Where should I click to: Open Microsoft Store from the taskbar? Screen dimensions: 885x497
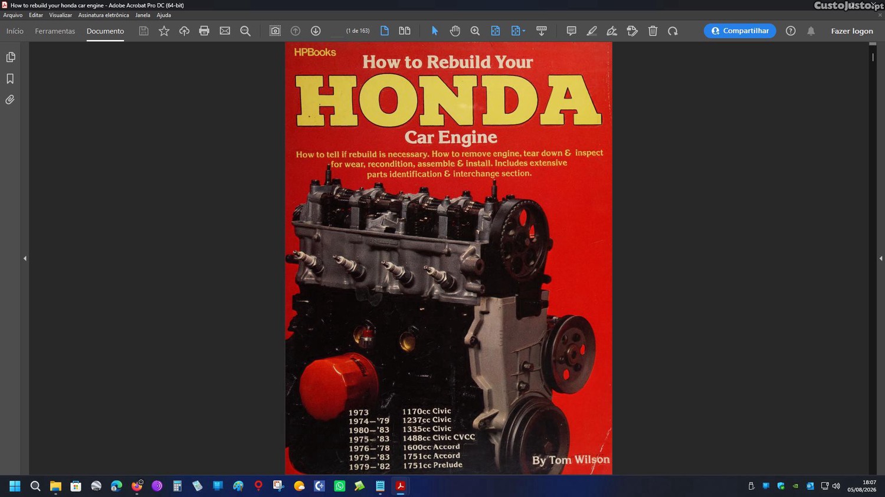click(x=76, y=486)
